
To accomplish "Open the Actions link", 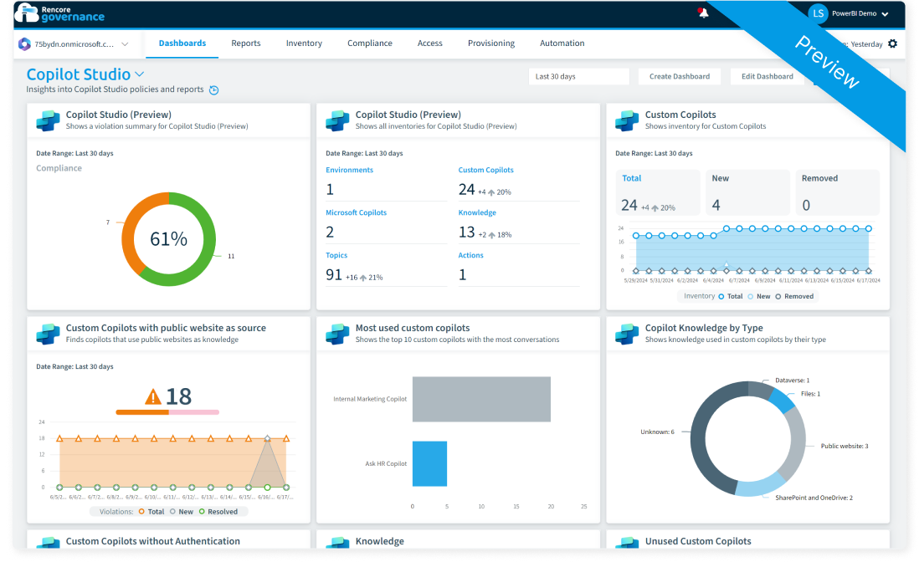I will click(470, 255).
